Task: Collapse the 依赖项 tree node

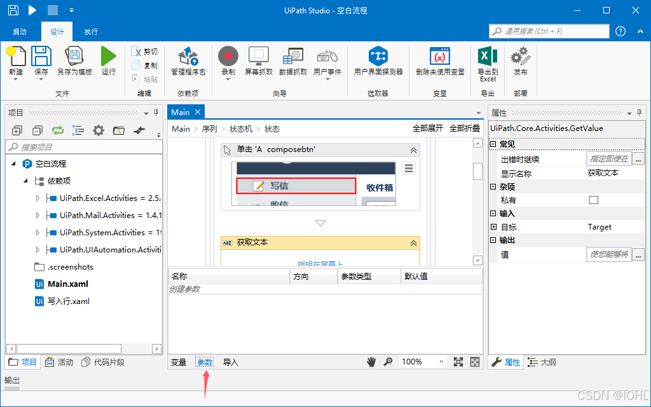Action: click(25, 181)
